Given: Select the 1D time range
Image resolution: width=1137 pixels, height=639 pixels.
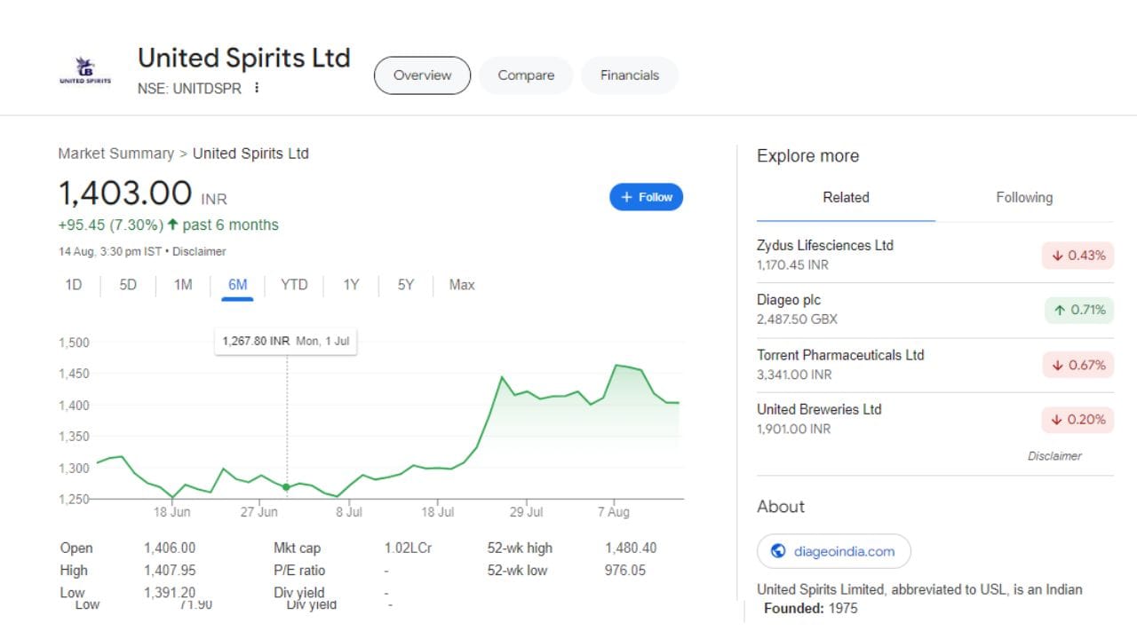Looking at the screenshot, I should pyautogui.click(x=74, y=285).
